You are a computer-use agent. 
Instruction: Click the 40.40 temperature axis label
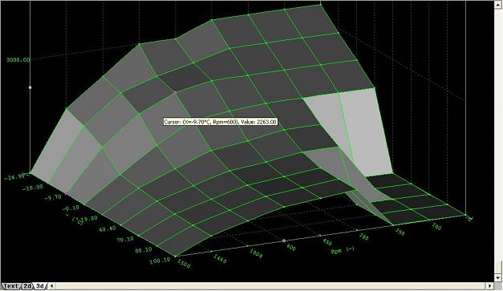click(x=107, y=228)
